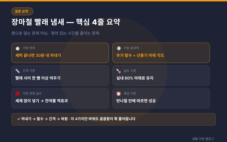Click the alarm clock icon beside 체감 기준
Screen dimensions: 227x142
pos(119,94)
